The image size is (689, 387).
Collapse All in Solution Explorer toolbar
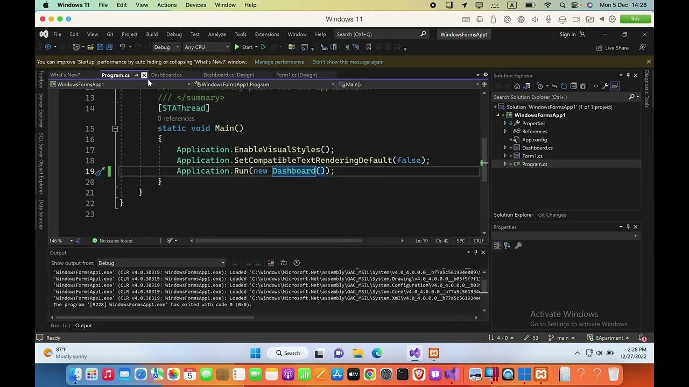point(573,86)
